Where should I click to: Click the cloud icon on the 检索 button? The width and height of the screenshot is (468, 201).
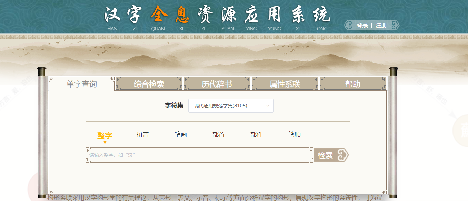342,155
